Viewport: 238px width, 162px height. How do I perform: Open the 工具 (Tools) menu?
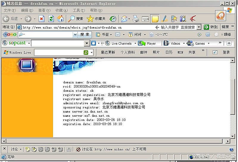pos(76,10)
